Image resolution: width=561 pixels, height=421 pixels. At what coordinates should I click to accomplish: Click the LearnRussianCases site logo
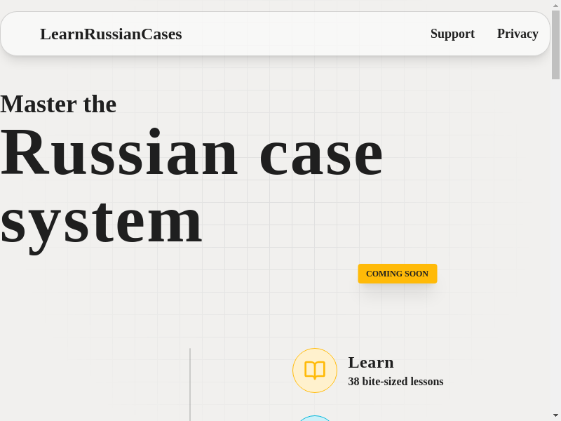click(111, 34)
